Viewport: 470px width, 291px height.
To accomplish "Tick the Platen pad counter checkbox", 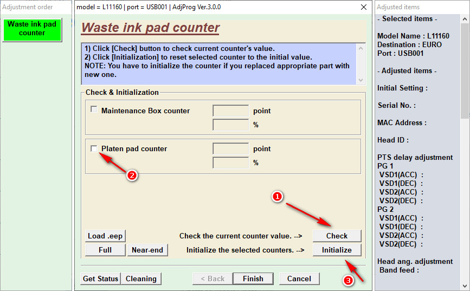I will click(94, 148).
